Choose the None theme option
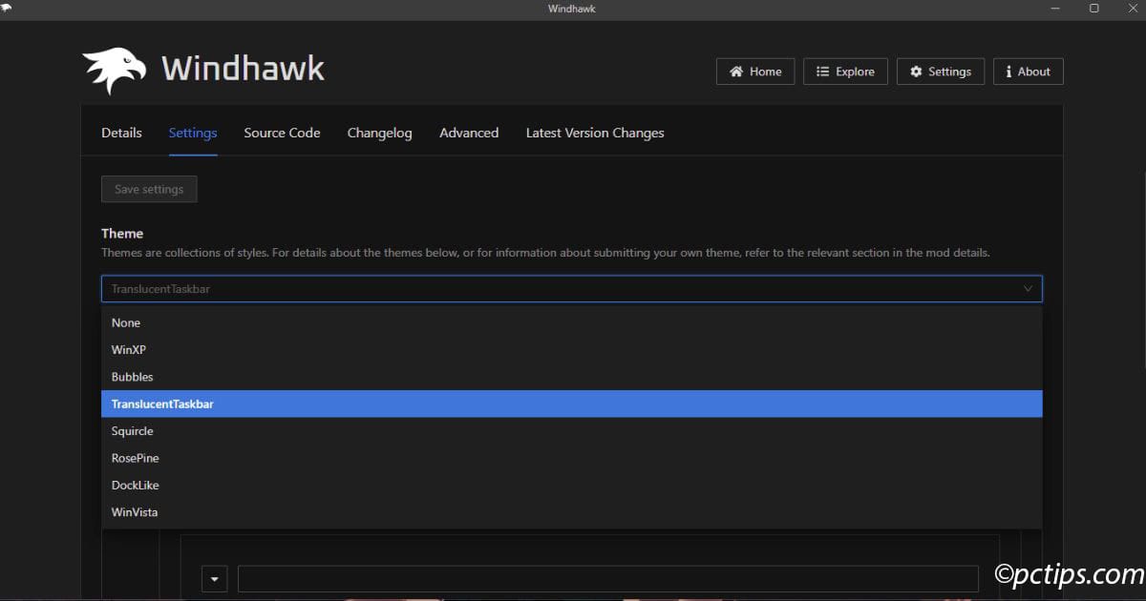Viewport: 1146px width, 601px height. [x=571, y=322]
